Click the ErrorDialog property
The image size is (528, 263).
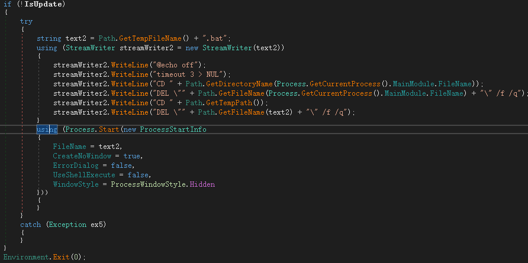[76, 165]
